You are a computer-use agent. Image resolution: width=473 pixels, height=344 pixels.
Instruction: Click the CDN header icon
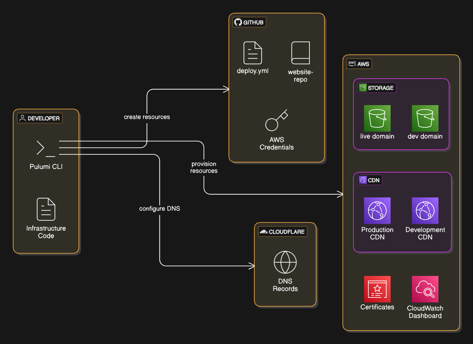pos(362,180)
